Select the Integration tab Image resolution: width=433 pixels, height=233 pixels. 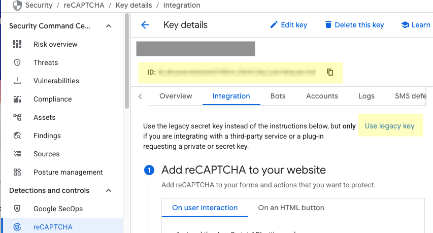[x=231, y=96]
